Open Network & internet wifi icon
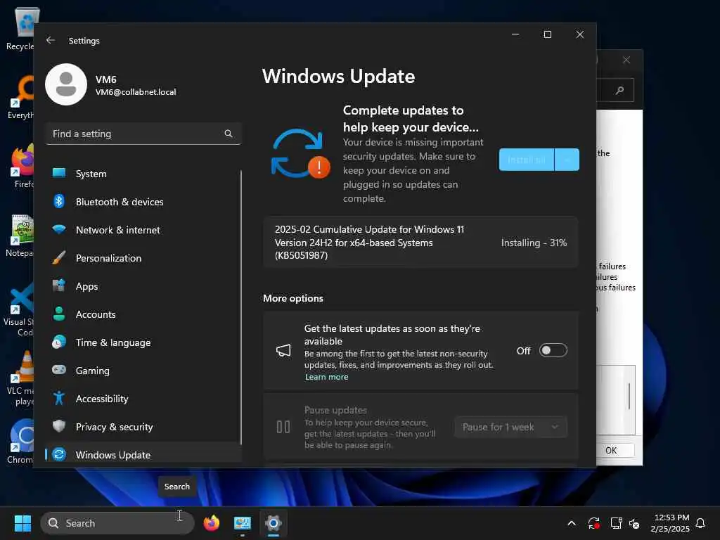 click(59, 229)
